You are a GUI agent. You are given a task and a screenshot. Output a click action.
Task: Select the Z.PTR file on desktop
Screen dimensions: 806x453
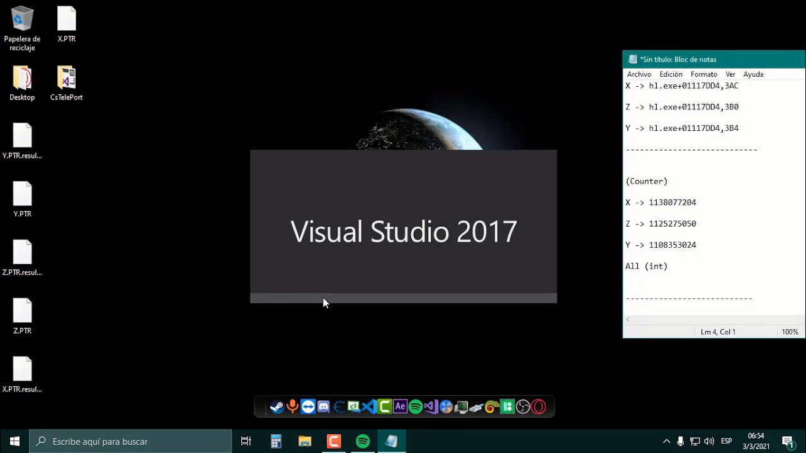22,317
